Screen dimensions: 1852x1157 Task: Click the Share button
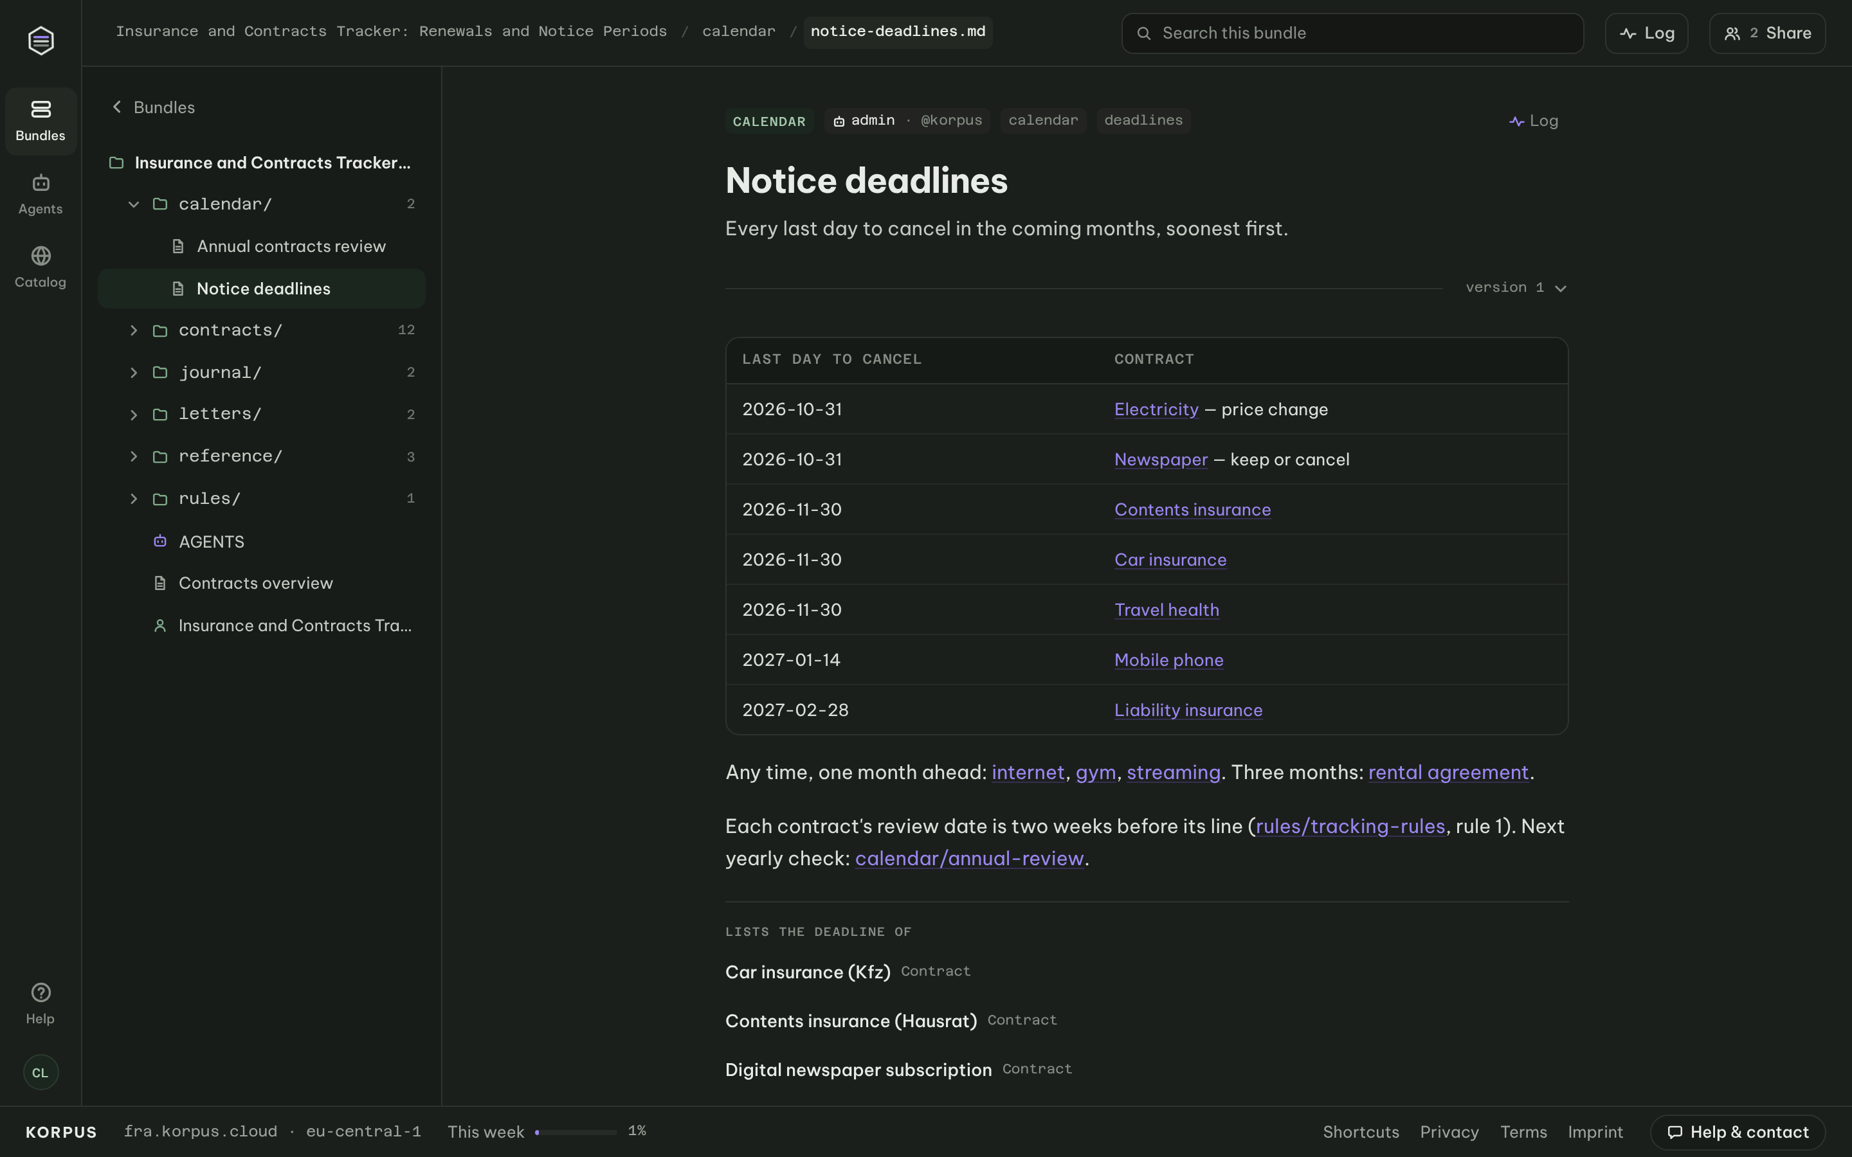point(1767,33)
